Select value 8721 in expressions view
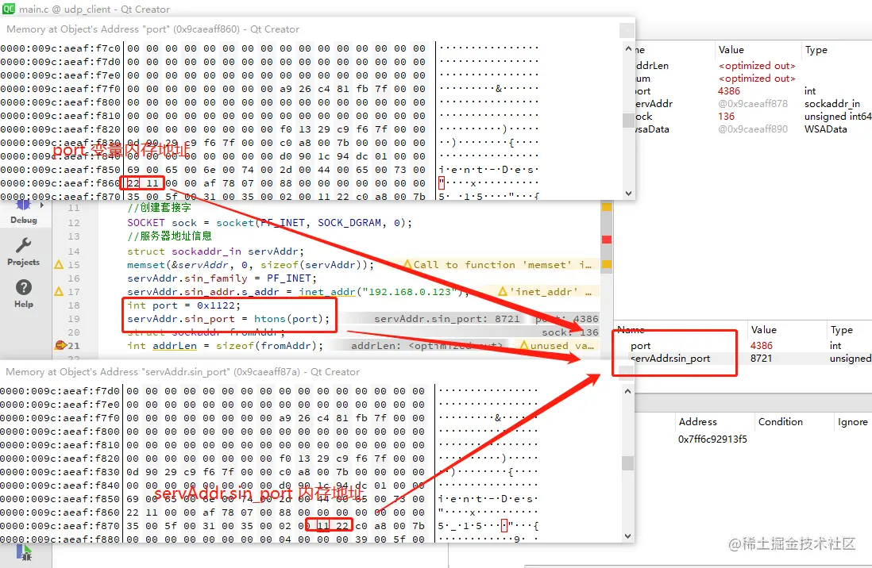 [761, 359]
